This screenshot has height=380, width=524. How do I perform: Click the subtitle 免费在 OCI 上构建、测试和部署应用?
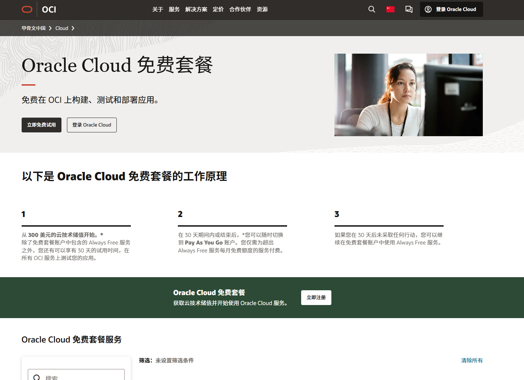[90, 100]
